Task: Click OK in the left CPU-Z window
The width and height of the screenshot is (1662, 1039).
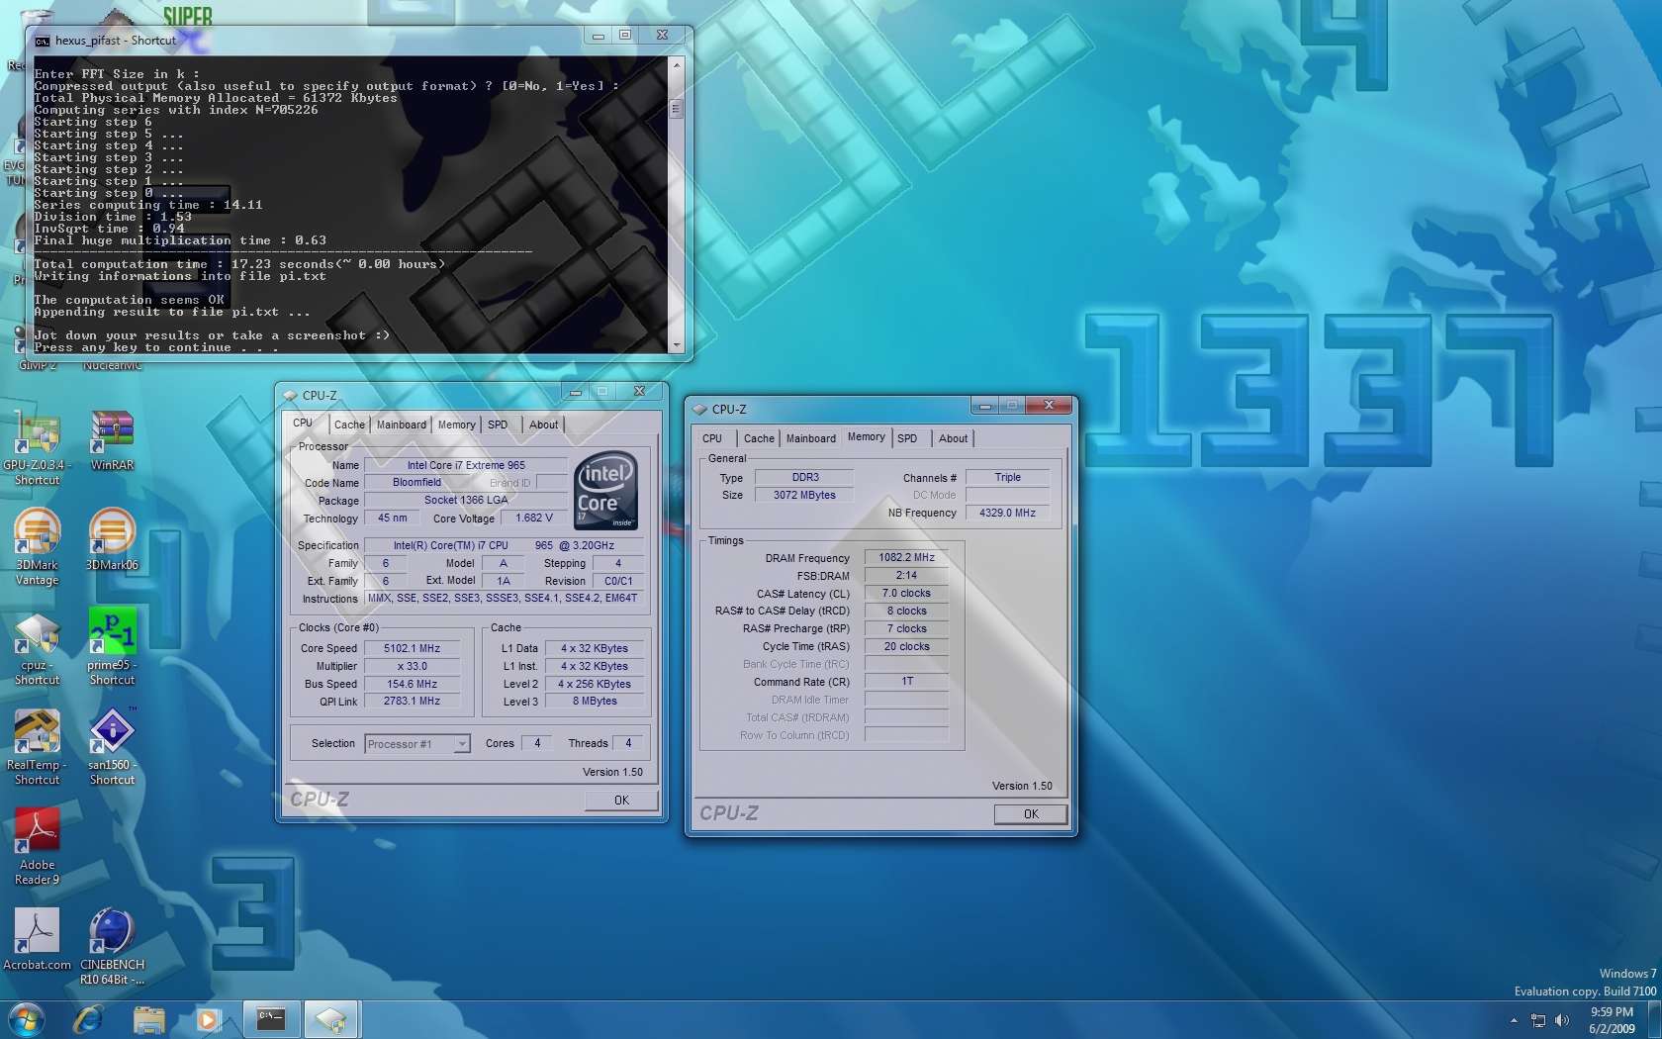Action: coord(621,801)
